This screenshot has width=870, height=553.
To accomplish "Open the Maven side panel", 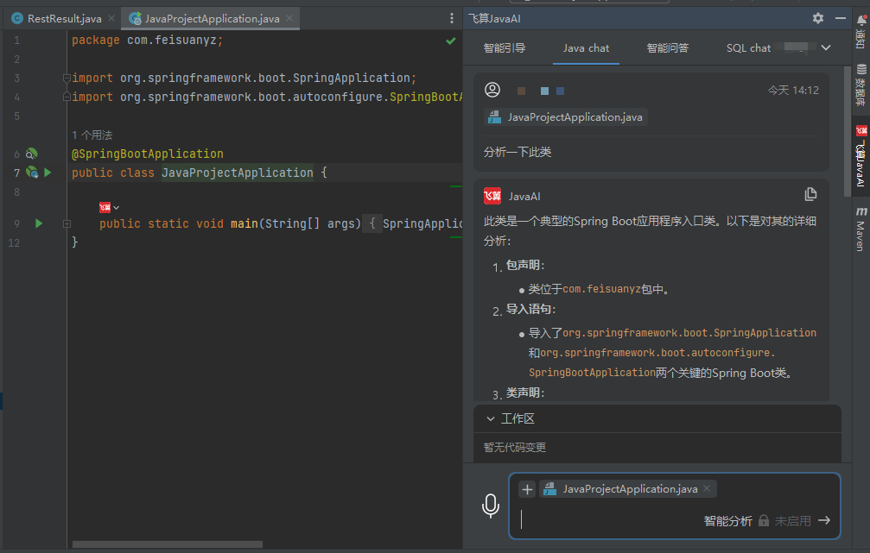I will [861, 229].
